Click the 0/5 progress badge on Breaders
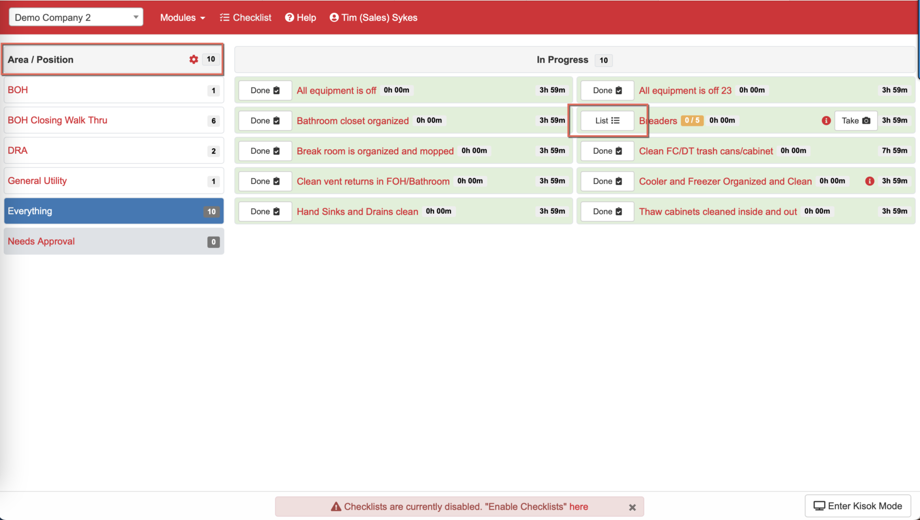The width and height of the screenshot is (920, 520). (692, 120)
